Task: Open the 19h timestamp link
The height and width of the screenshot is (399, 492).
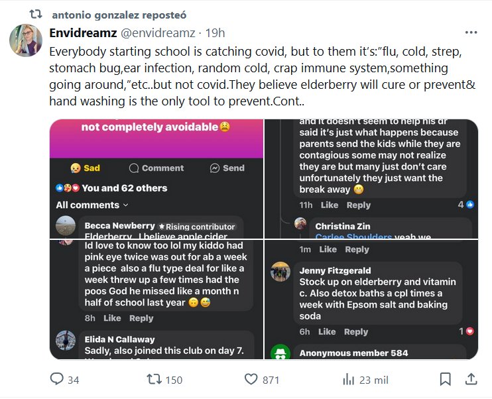Action: tap(215, 33)
